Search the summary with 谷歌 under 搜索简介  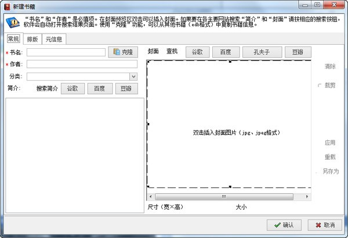click(72, 88)
